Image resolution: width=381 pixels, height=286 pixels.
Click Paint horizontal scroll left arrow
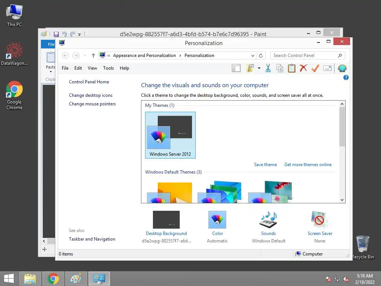tap(44, 241)
